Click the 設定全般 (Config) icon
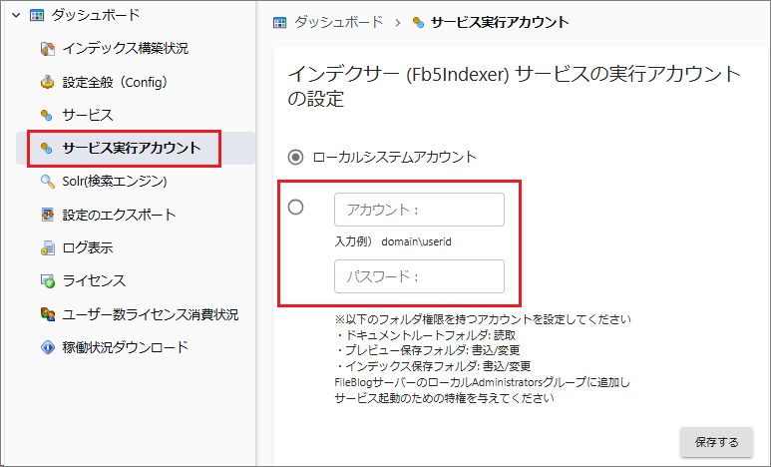This screenshot has height=467, width=771. click(x=47, y=82)
